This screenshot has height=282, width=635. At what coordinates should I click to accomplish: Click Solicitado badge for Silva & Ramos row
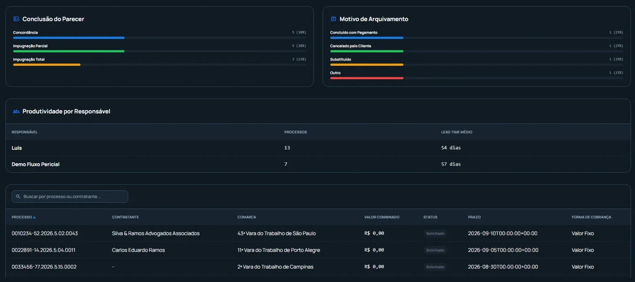pyautogui.click(x=435, y=233)
